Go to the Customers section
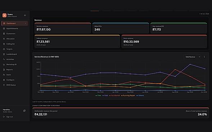 pyautogui.click(x=15, y=34)
